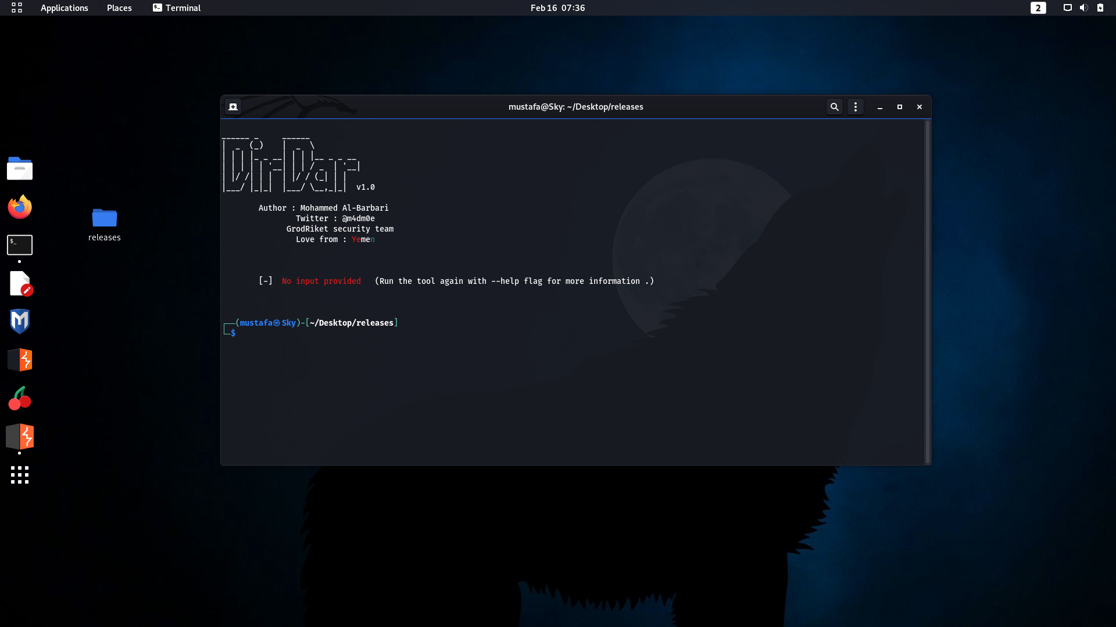Click the terminal vertical scrollbar

[927, 290]
